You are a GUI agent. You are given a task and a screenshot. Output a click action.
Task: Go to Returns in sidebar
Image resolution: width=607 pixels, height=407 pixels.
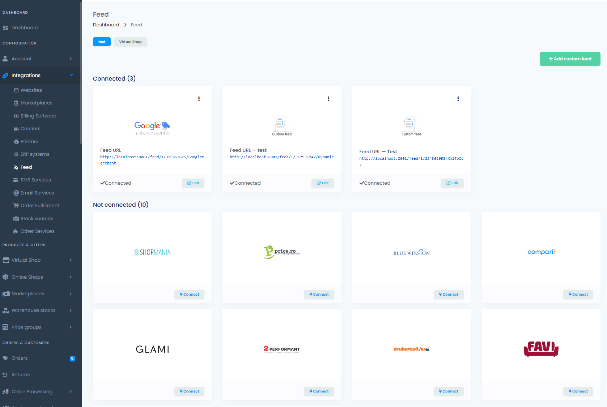(x=21, y=375)
